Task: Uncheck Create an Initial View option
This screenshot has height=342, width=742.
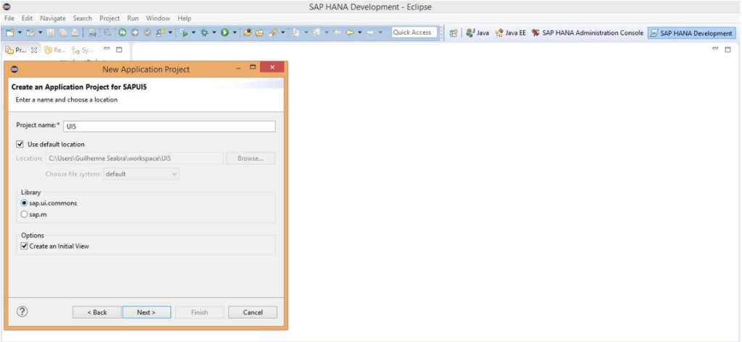Action: [x=24, y=246]
